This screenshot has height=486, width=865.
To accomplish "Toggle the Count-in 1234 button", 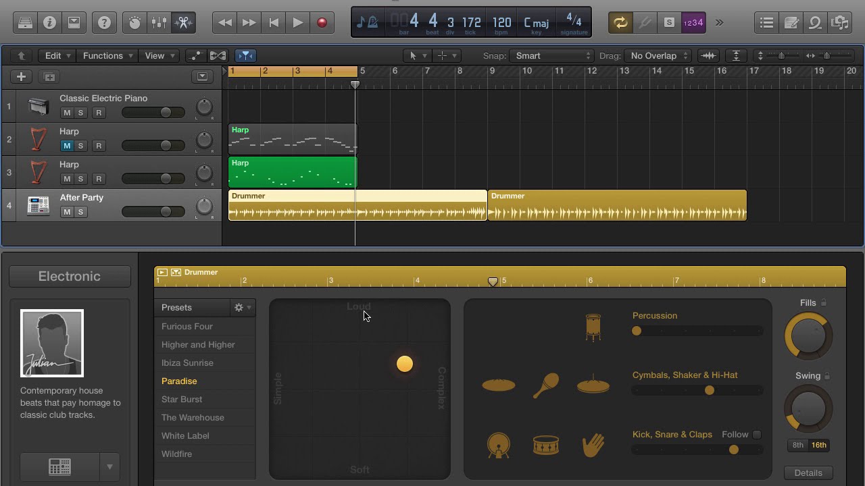I will [x=693, y=22].
